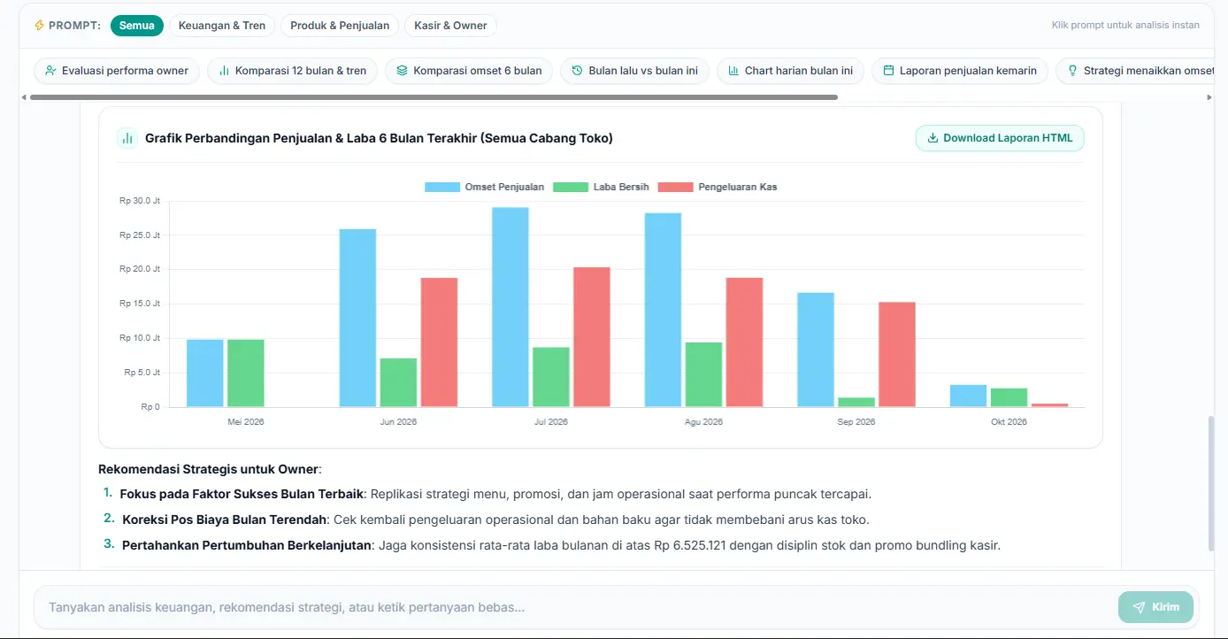Click "Koreksi Pos Biaya Bulan Terendah" text
The width and height of the screenshot is (1228, 639).
225,520
